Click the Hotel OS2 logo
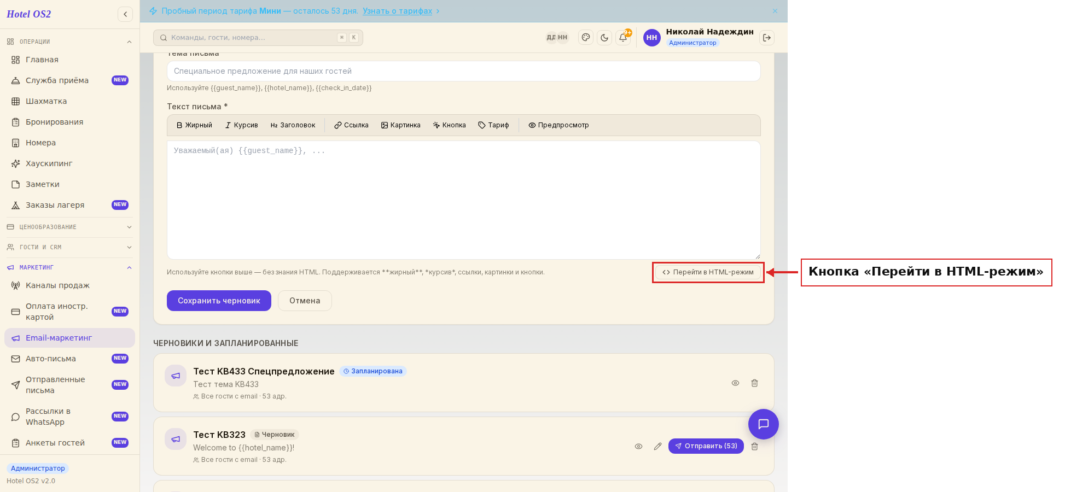1065x492 pixels. pos(29,14)
